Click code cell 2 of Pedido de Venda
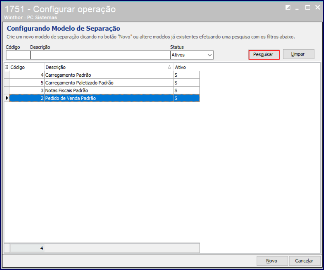 [27, 98]
